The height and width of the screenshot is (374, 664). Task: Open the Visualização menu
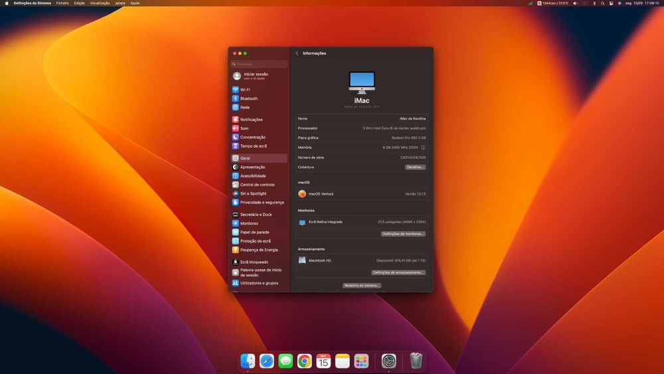point(100,3)
